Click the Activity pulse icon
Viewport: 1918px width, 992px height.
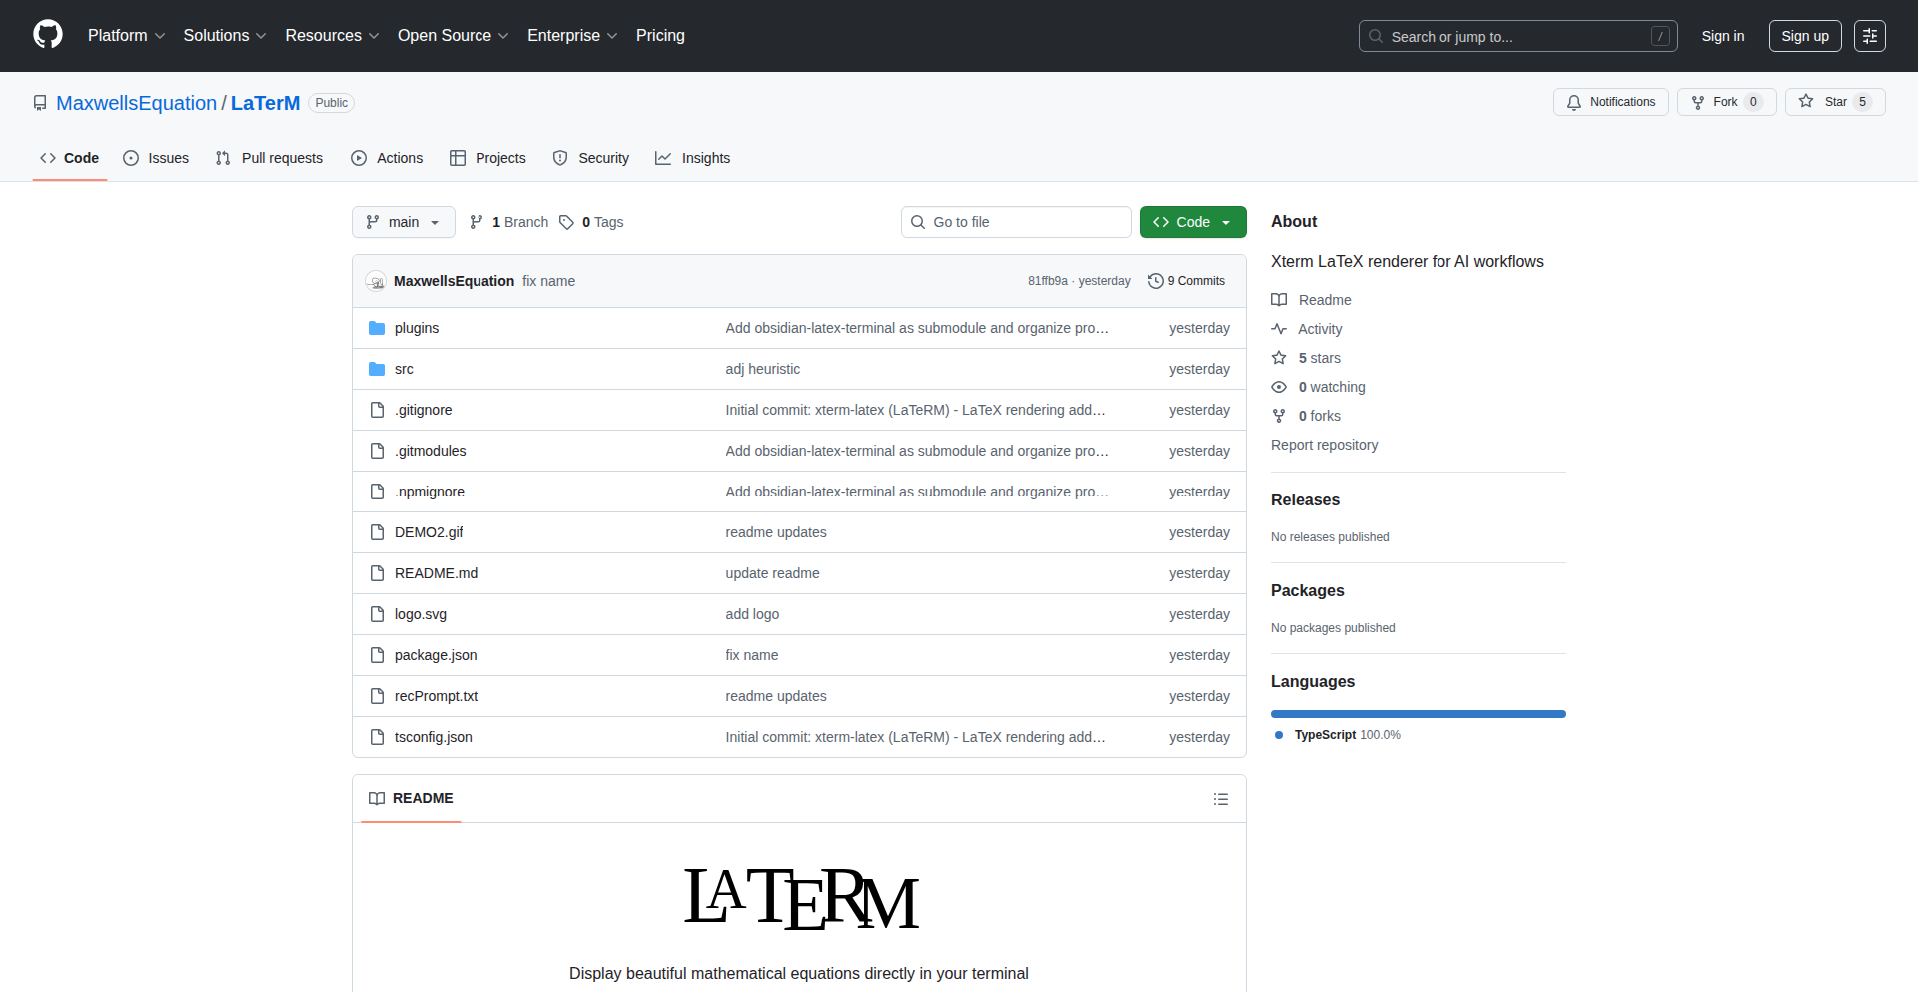[1279, 329]
